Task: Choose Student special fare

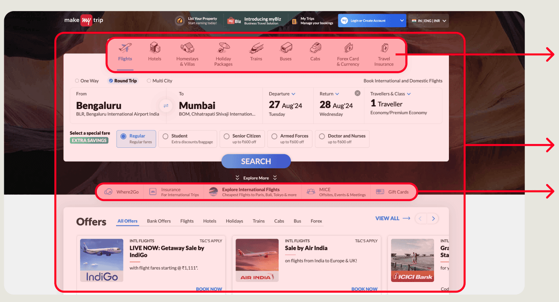Action: click(x=188, y=139)
